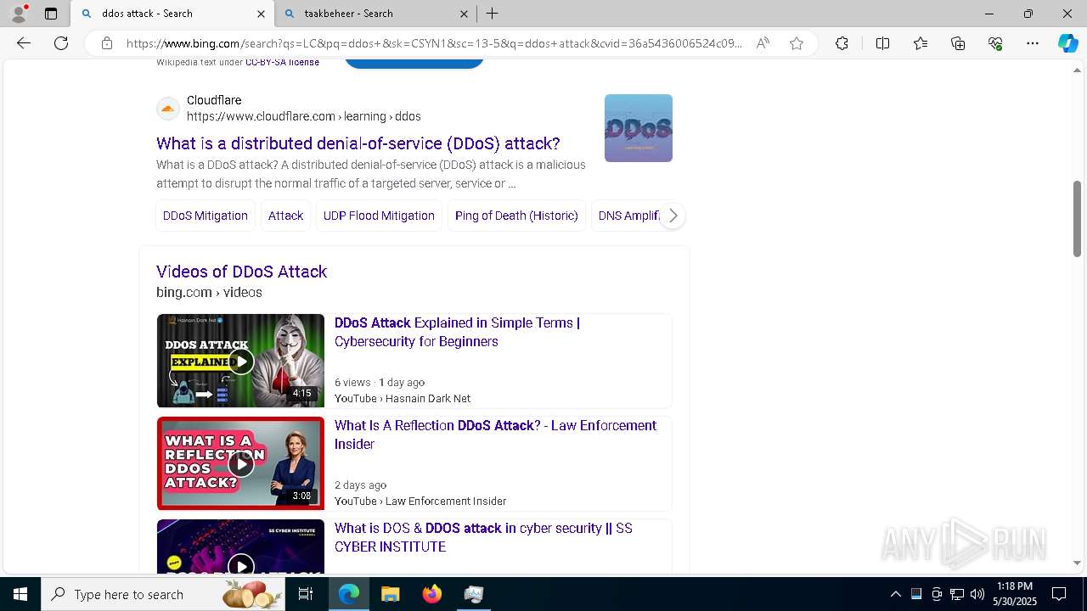Image resolution: width=1087 pixels, height=611 pixels.
Task: Select Ping of Death (Historic) chip
Action: 516,216
